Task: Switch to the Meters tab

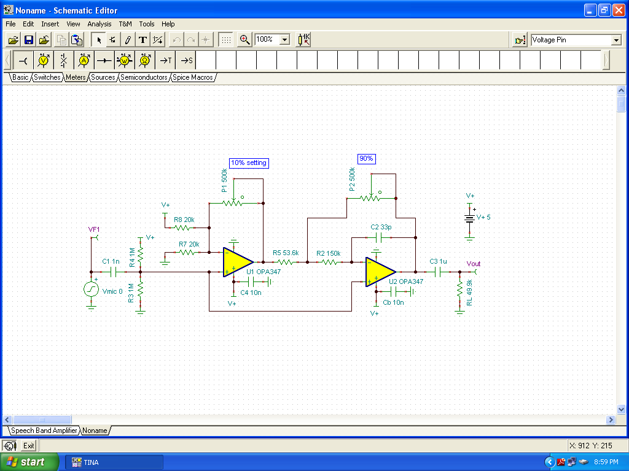Action: 76,77
